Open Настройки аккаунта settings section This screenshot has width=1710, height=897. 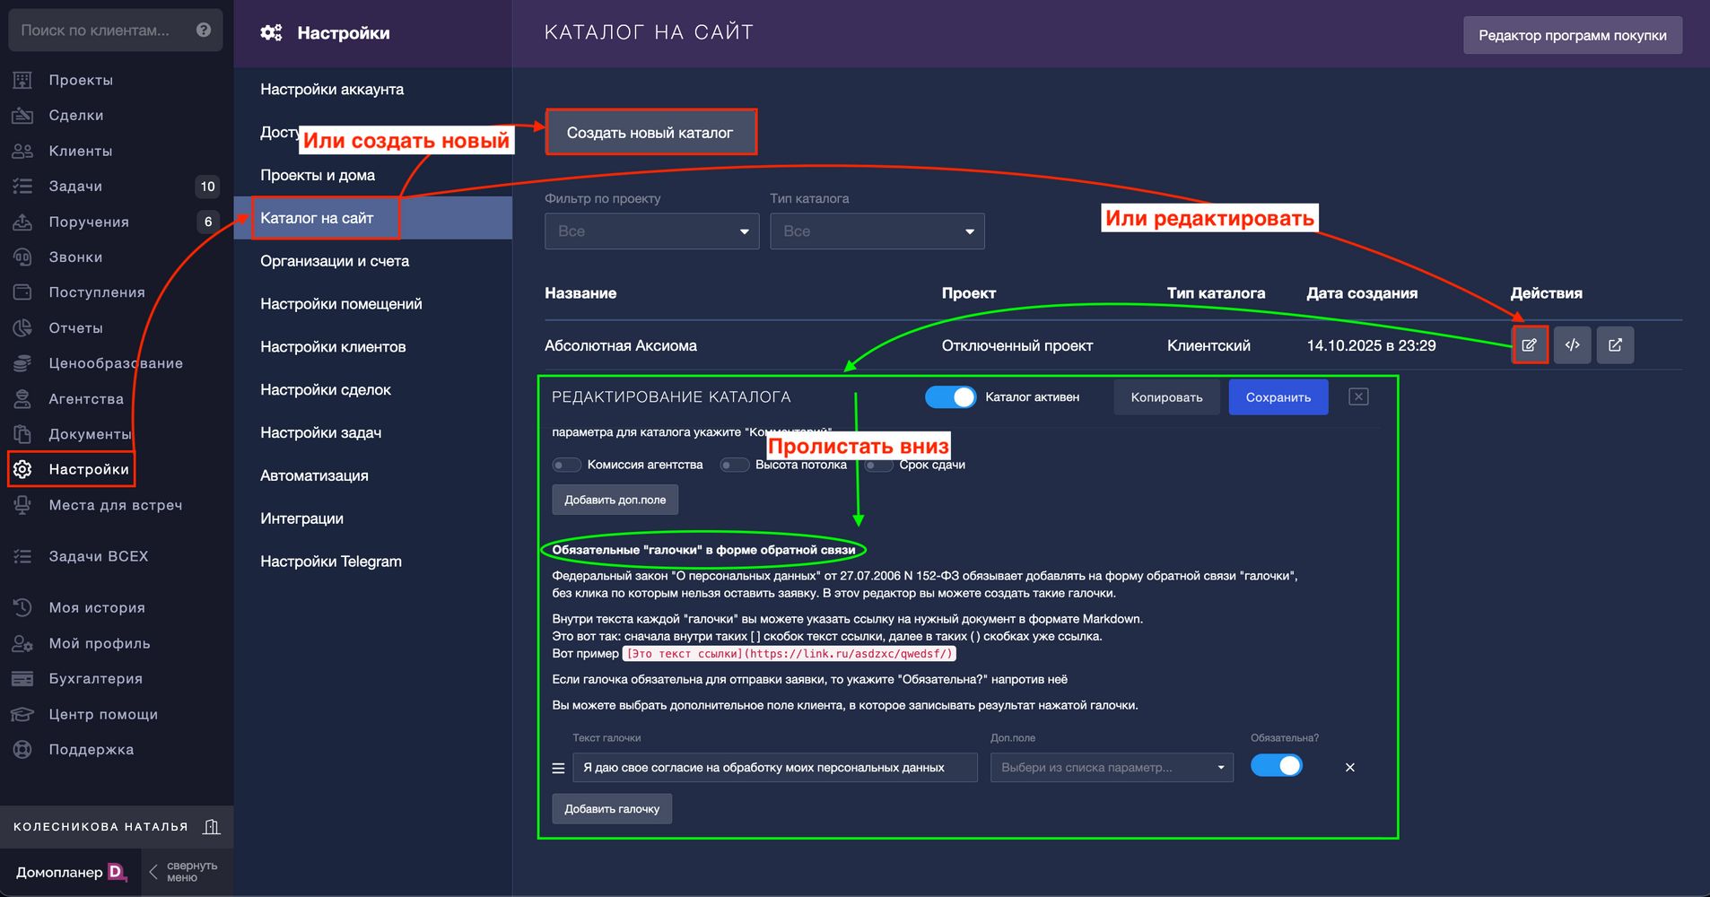click(332, 90)
